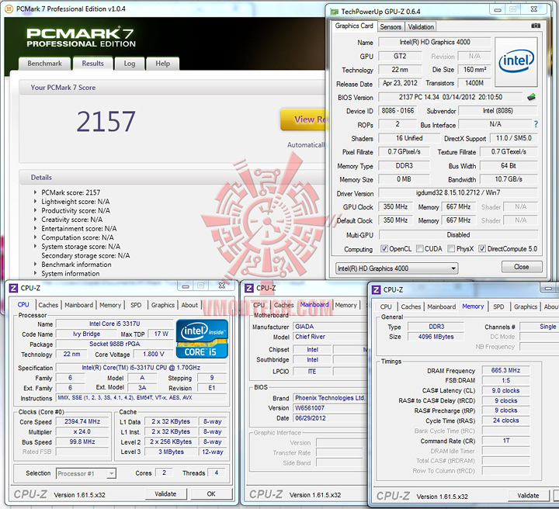Switch to GPU-Z Sensors tab
This screenshot has height=509, width=559.
point(391,26)
